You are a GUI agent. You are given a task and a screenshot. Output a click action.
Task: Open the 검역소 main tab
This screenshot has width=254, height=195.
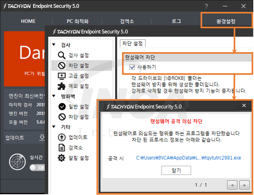pyautogui.click(x=127, y=21)
